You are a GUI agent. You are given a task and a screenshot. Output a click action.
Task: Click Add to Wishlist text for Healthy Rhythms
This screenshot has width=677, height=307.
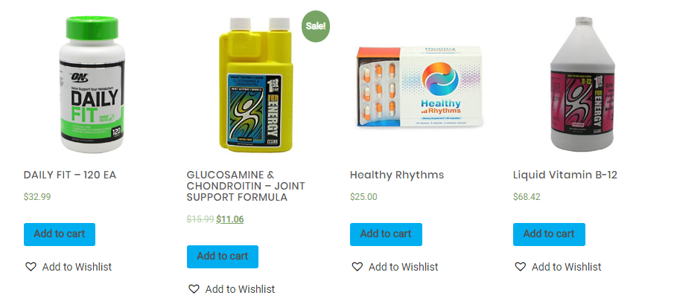tap(403, 267)
